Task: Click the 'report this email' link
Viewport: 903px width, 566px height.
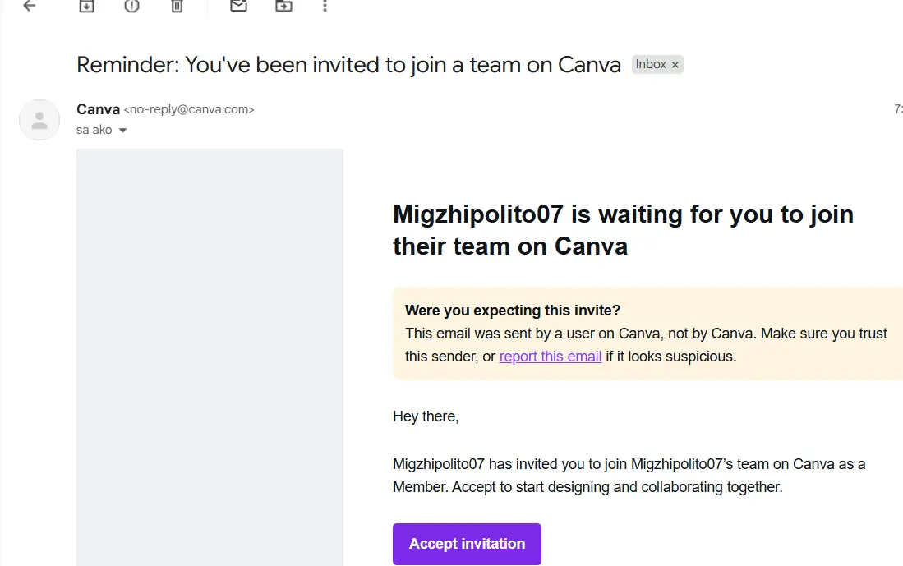Action: 550,357
